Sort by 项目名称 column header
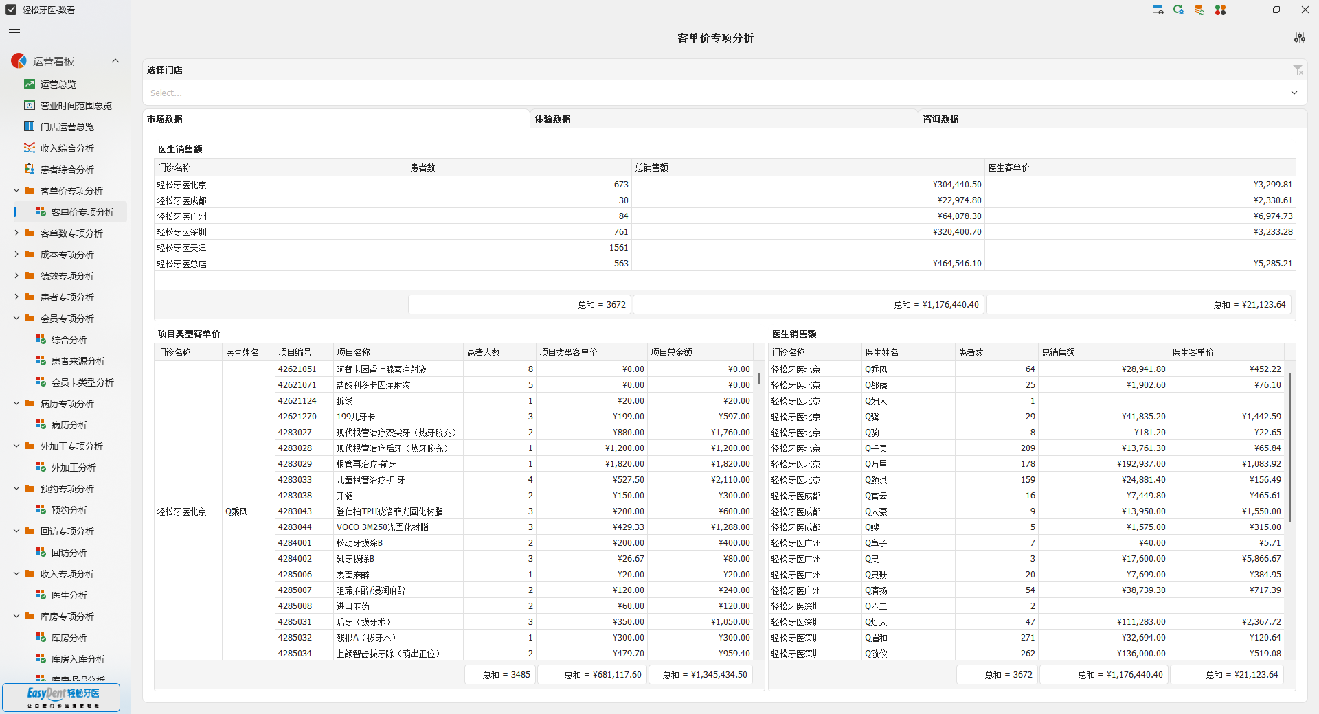Screen dimensions: 1319x714 398,352
